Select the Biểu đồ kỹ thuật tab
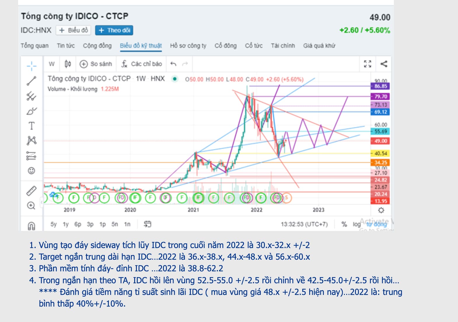 [x=141, y=46]
